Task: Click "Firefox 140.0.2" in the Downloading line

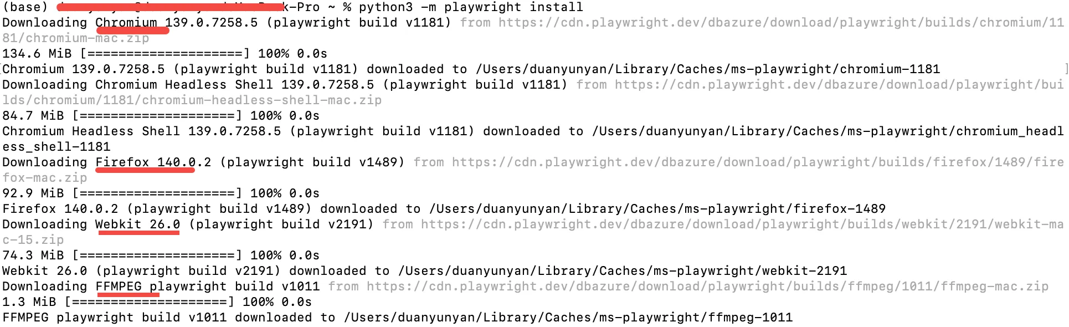Action: pos(153,162)
